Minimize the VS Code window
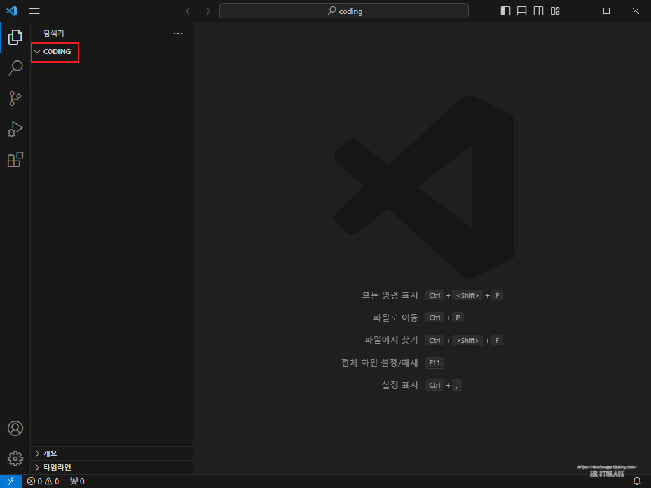 (577, 11)
